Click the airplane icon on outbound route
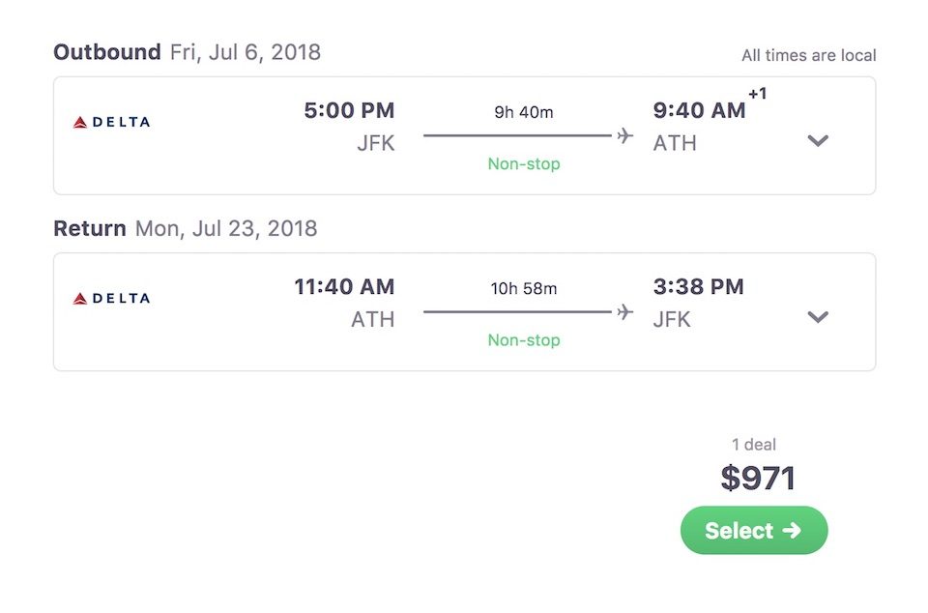This screenshot has height=613, width=928. (625, 135)
